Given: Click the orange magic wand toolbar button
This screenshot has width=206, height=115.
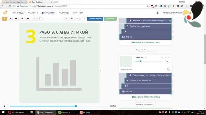Looking at the screenshot, I should point(5,19).
